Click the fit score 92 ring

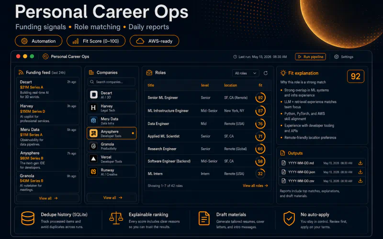coord(260,98)
